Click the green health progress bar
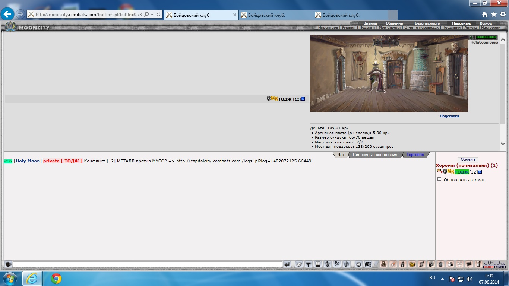This screenshot has width=509, height=286. [486, 38]
